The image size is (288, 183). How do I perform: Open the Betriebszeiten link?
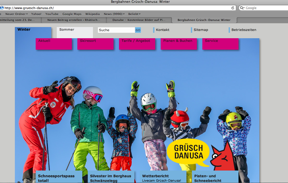coord(243,30)
